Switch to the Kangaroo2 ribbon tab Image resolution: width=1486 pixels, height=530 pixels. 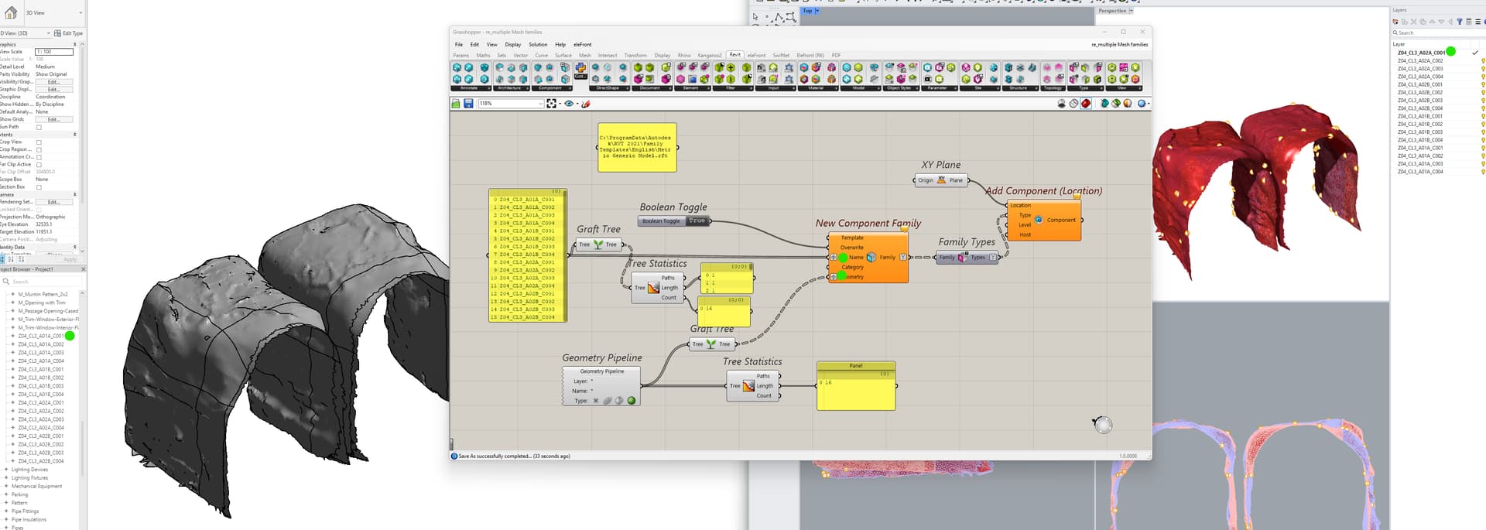click(709, 56)
